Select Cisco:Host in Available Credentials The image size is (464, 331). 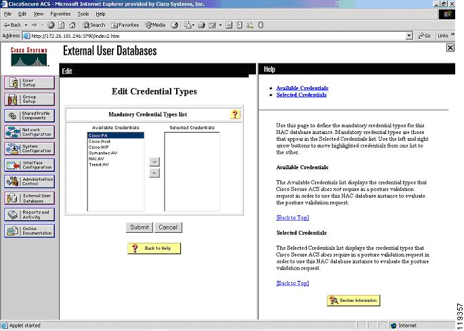(116, 141)
